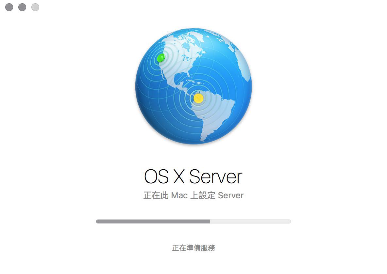Click the current end of the progress fill
Viewport: 387px width, 274px height.
tap(210, 221)
